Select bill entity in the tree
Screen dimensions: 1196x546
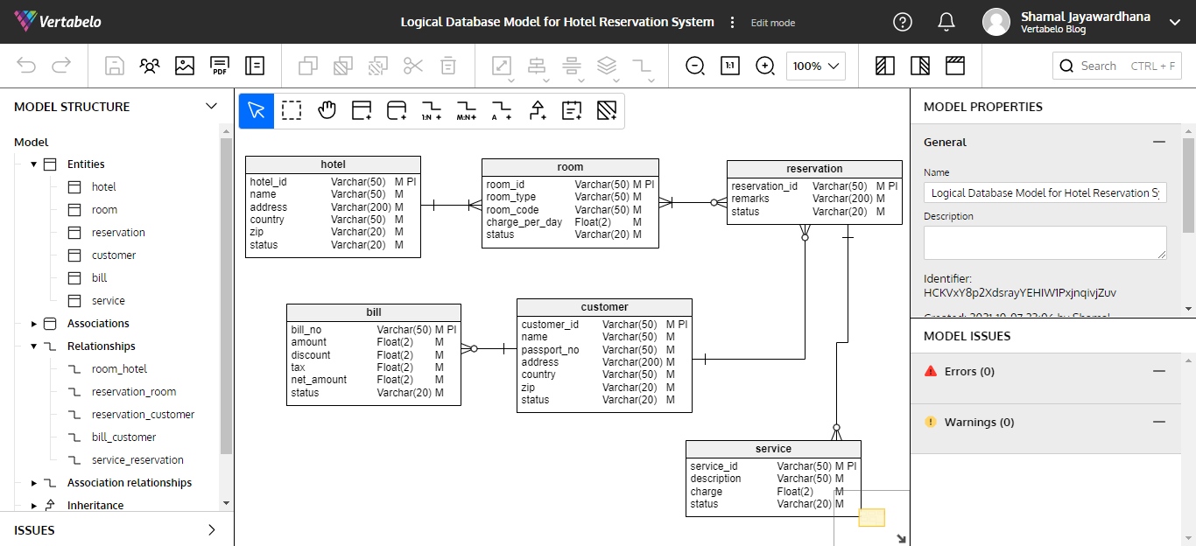(99, 278)
